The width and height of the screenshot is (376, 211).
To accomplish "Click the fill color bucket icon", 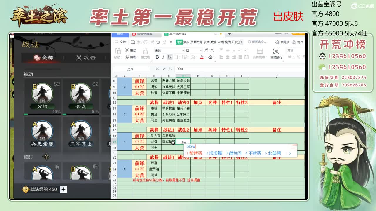I will pos(192,57).
